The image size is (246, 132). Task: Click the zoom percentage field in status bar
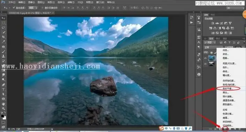coord(11,129)
